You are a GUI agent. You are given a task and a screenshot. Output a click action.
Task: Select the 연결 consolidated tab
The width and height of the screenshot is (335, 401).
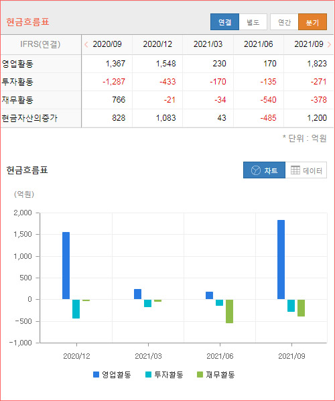224,22
